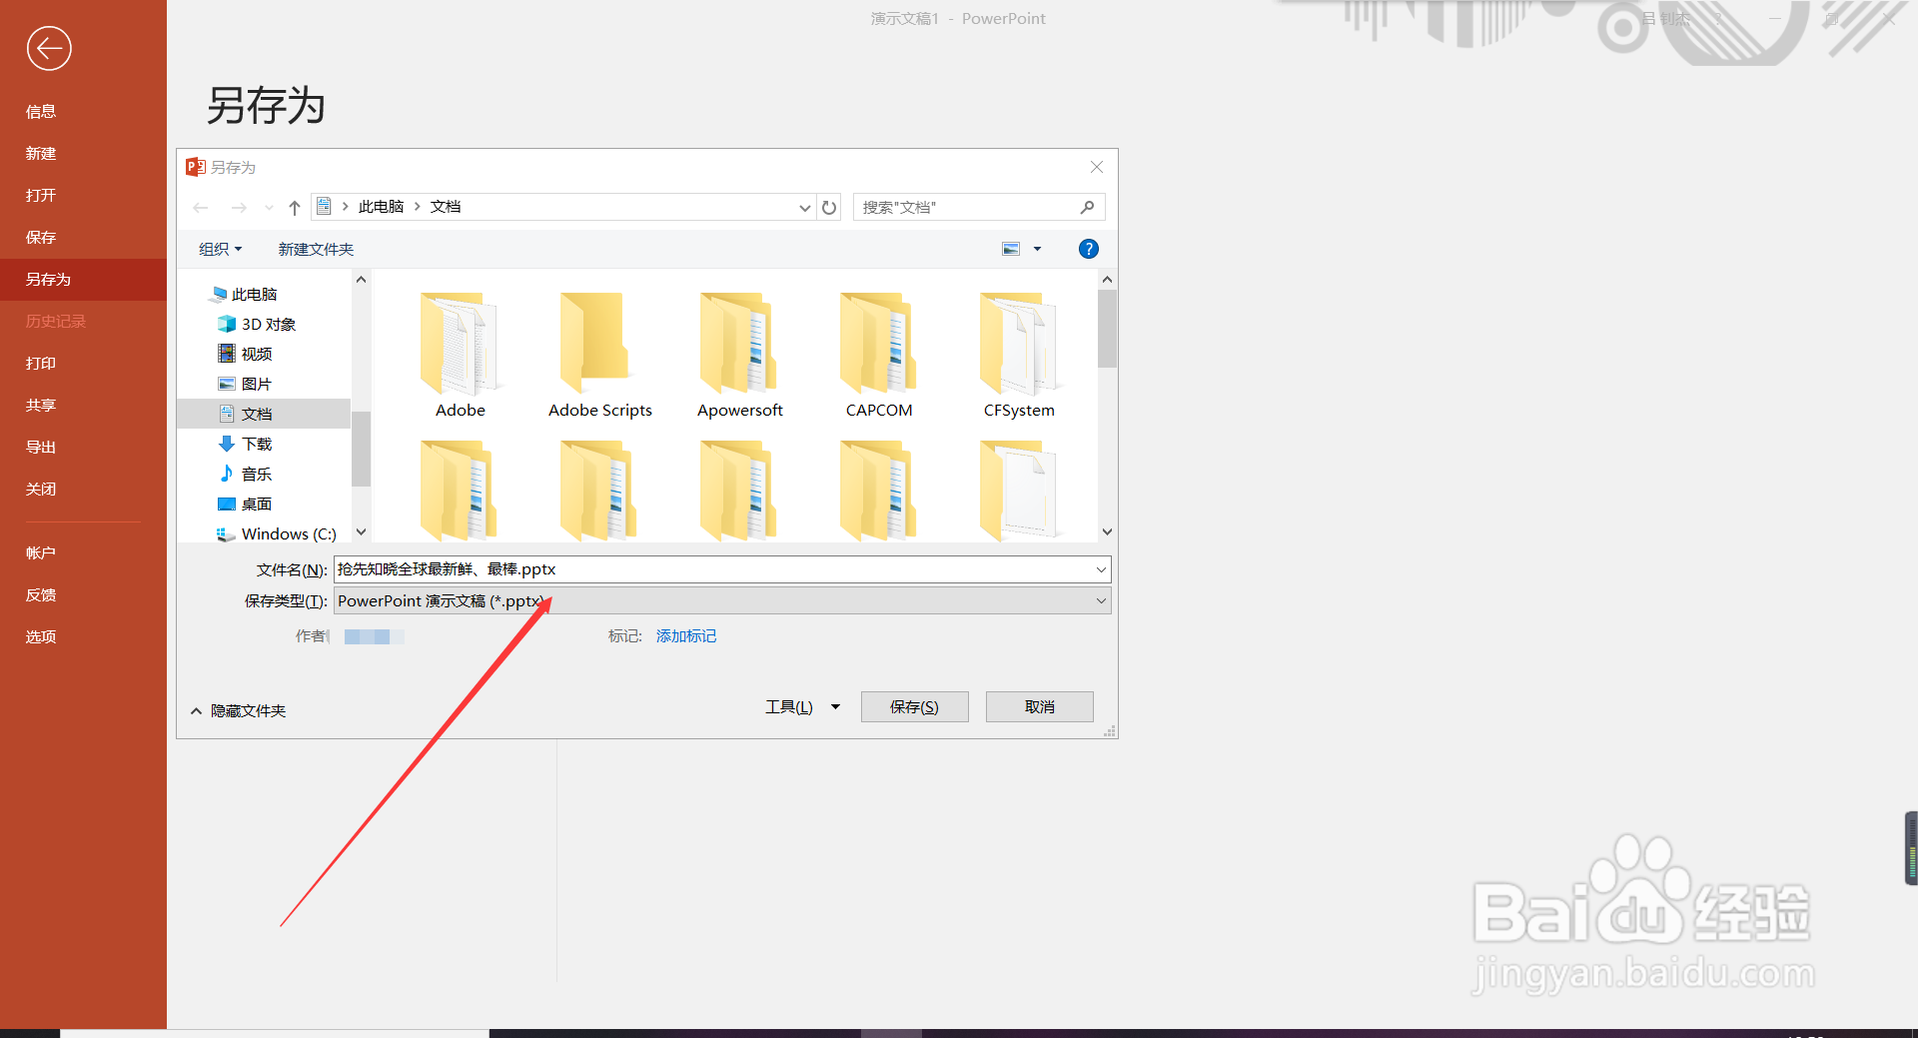The image size is (1918, 1038).
Task: Expand the 文件名 dropdown arrow
Action: click(x=1101, y=569)
